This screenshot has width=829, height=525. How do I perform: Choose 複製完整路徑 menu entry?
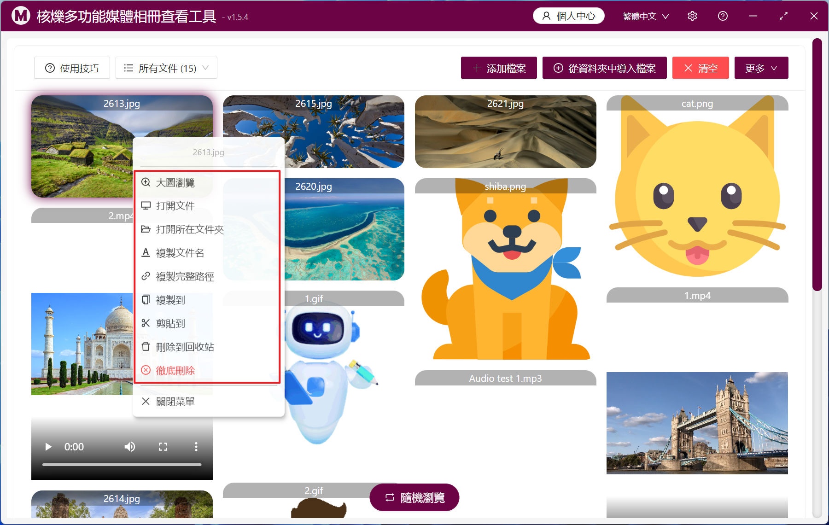click(x=207, y=276)
